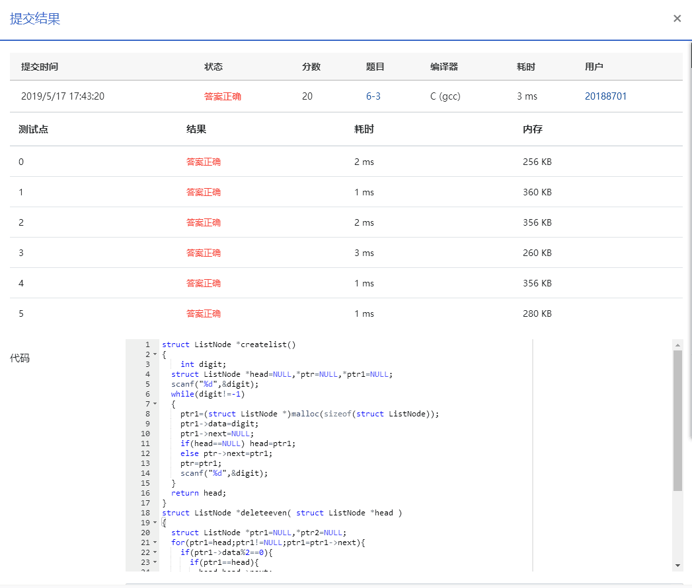692x588 pixels.
Task: Select 356 KB memory for test point 2
Action: [537, 222]
